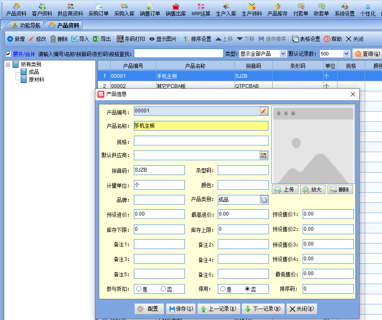Screen dimensions: 382x320
Task: Open the 产品类别 category picker icon
Action: click(264, 200)
